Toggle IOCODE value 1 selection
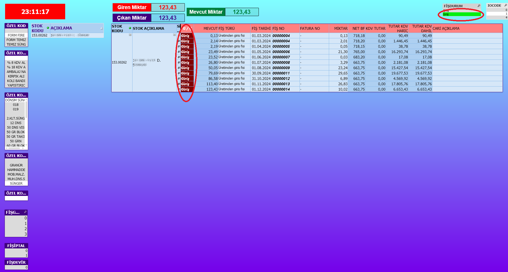508x272 pixels. pyautogui.click(x=497, y=14)
